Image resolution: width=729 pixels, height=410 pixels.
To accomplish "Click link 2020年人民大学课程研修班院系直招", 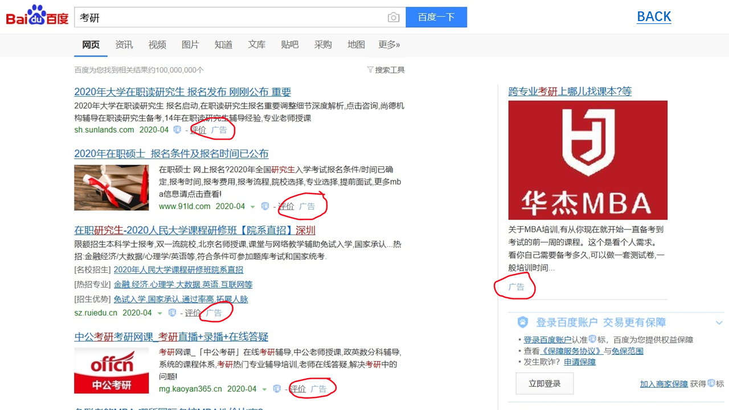I will 178,269.
